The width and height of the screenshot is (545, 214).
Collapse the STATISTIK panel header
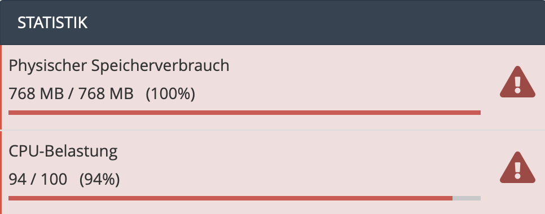(x=272, y=23)
